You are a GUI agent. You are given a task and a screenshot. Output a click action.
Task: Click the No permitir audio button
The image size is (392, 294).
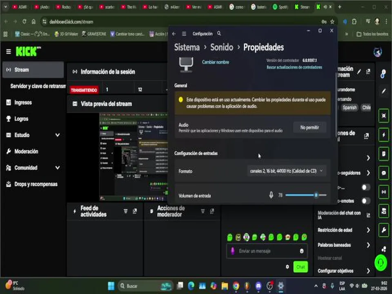pos(310,127)
